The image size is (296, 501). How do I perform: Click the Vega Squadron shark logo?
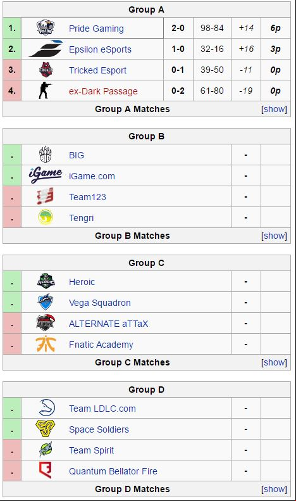[46, 302]
